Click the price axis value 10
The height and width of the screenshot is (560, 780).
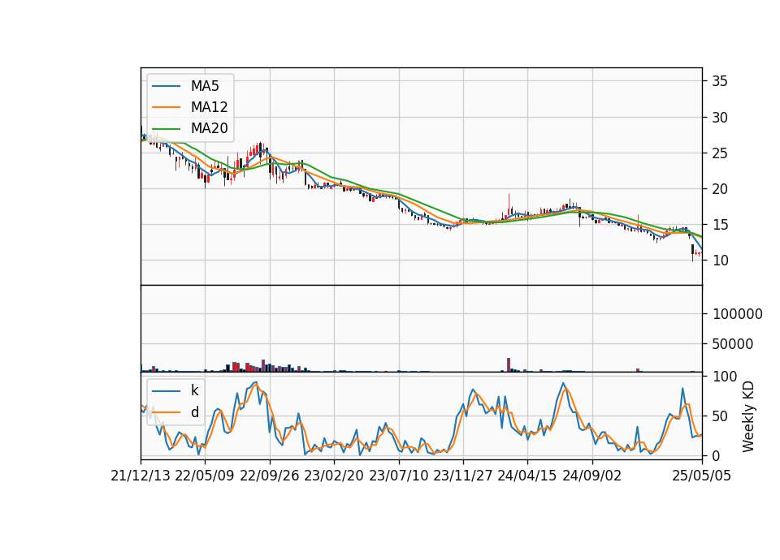[x=719, y=261]
